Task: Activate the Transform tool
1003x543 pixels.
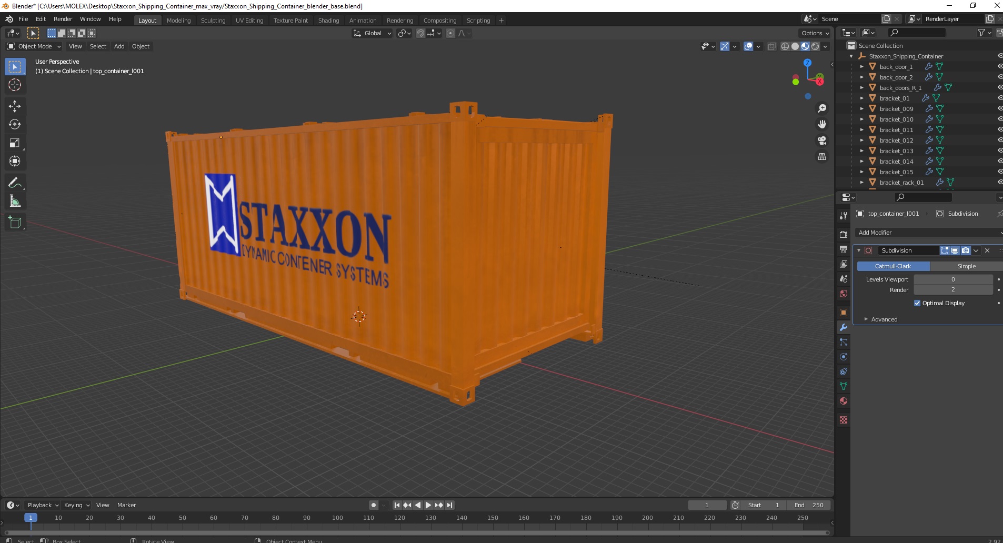Action: pos(15,161)
